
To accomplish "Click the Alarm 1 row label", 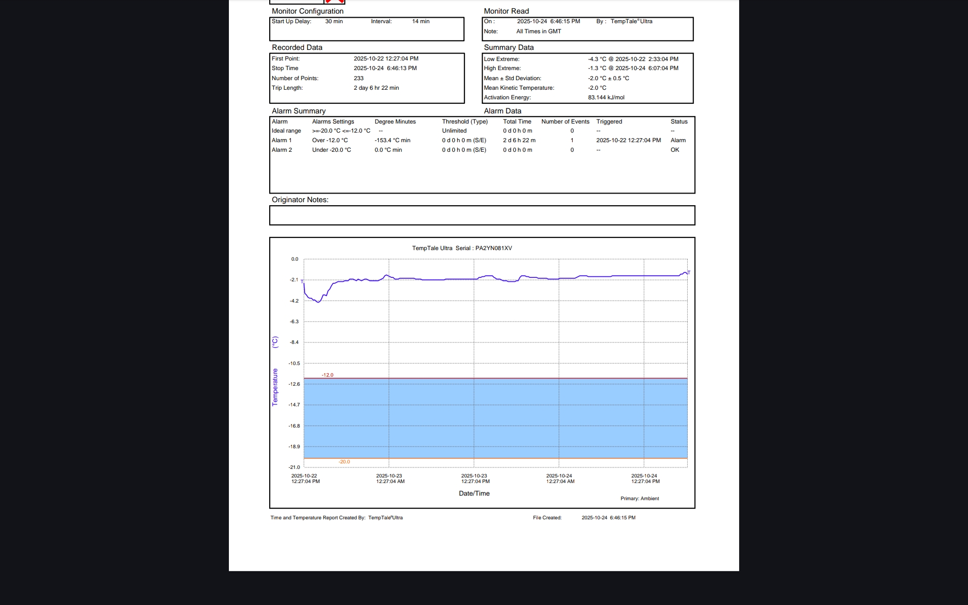I will pos(282,141).
